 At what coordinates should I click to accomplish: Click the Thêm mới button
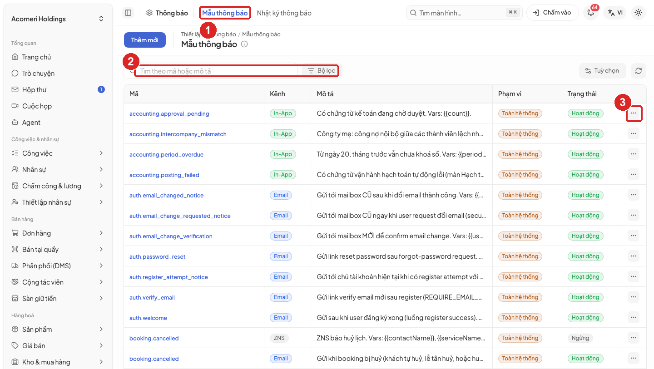point(145,40)
